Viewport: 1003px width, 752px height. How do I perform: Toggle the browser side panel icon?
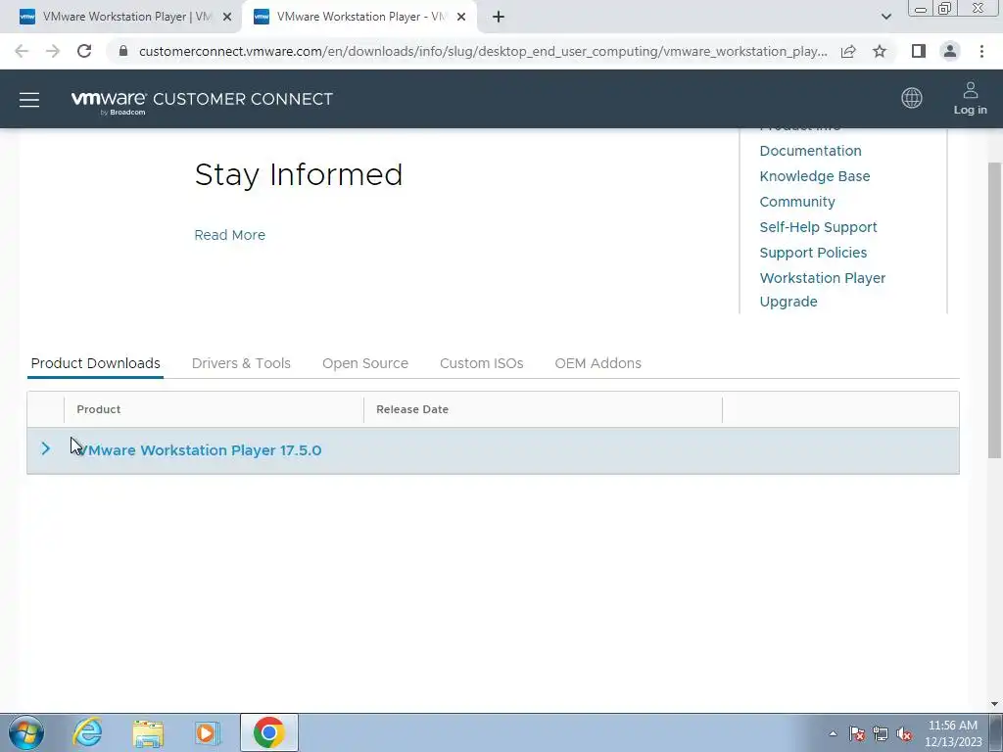(919, 51)
